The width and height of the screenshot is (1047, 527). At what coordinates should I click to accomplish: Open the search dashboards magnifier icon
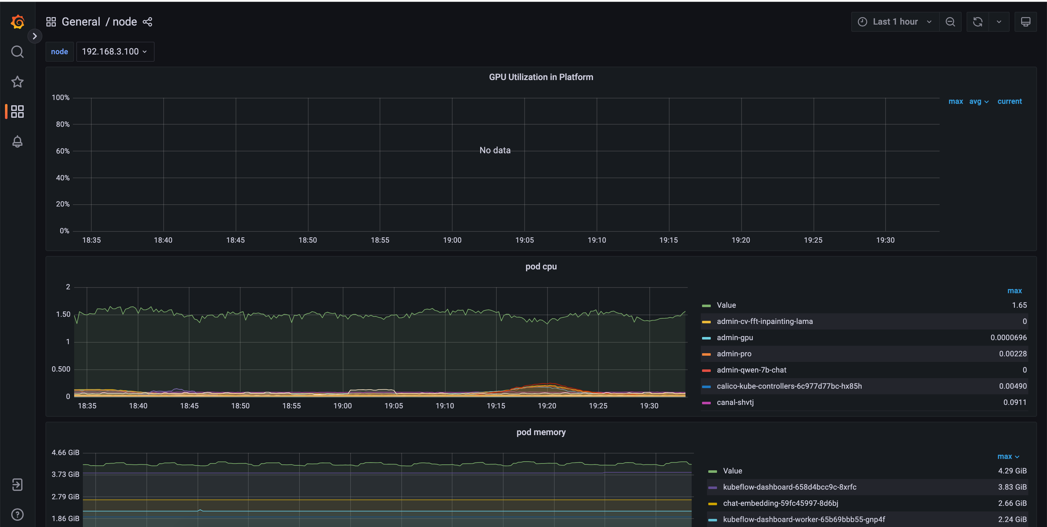pos(17,52)
